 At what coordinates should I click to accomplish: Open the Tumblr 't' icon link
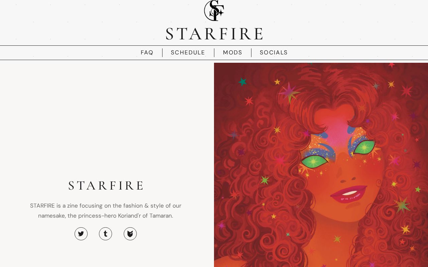pos(105,234)
